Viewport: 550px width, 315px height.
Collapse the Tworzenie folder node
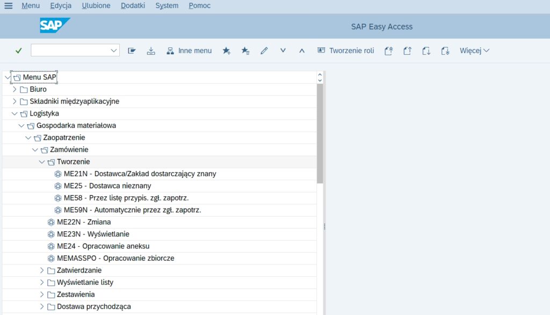(x=42, y=162)
